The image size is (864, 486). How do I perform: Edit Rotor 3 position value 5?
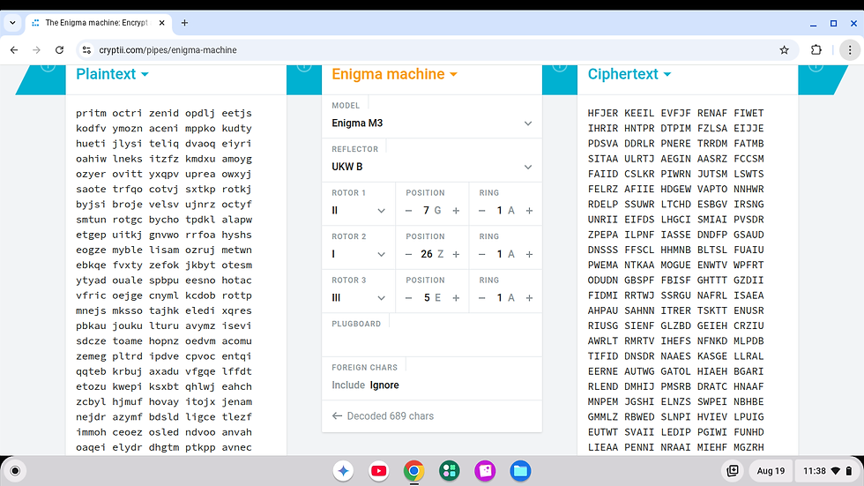click(427, 297)
